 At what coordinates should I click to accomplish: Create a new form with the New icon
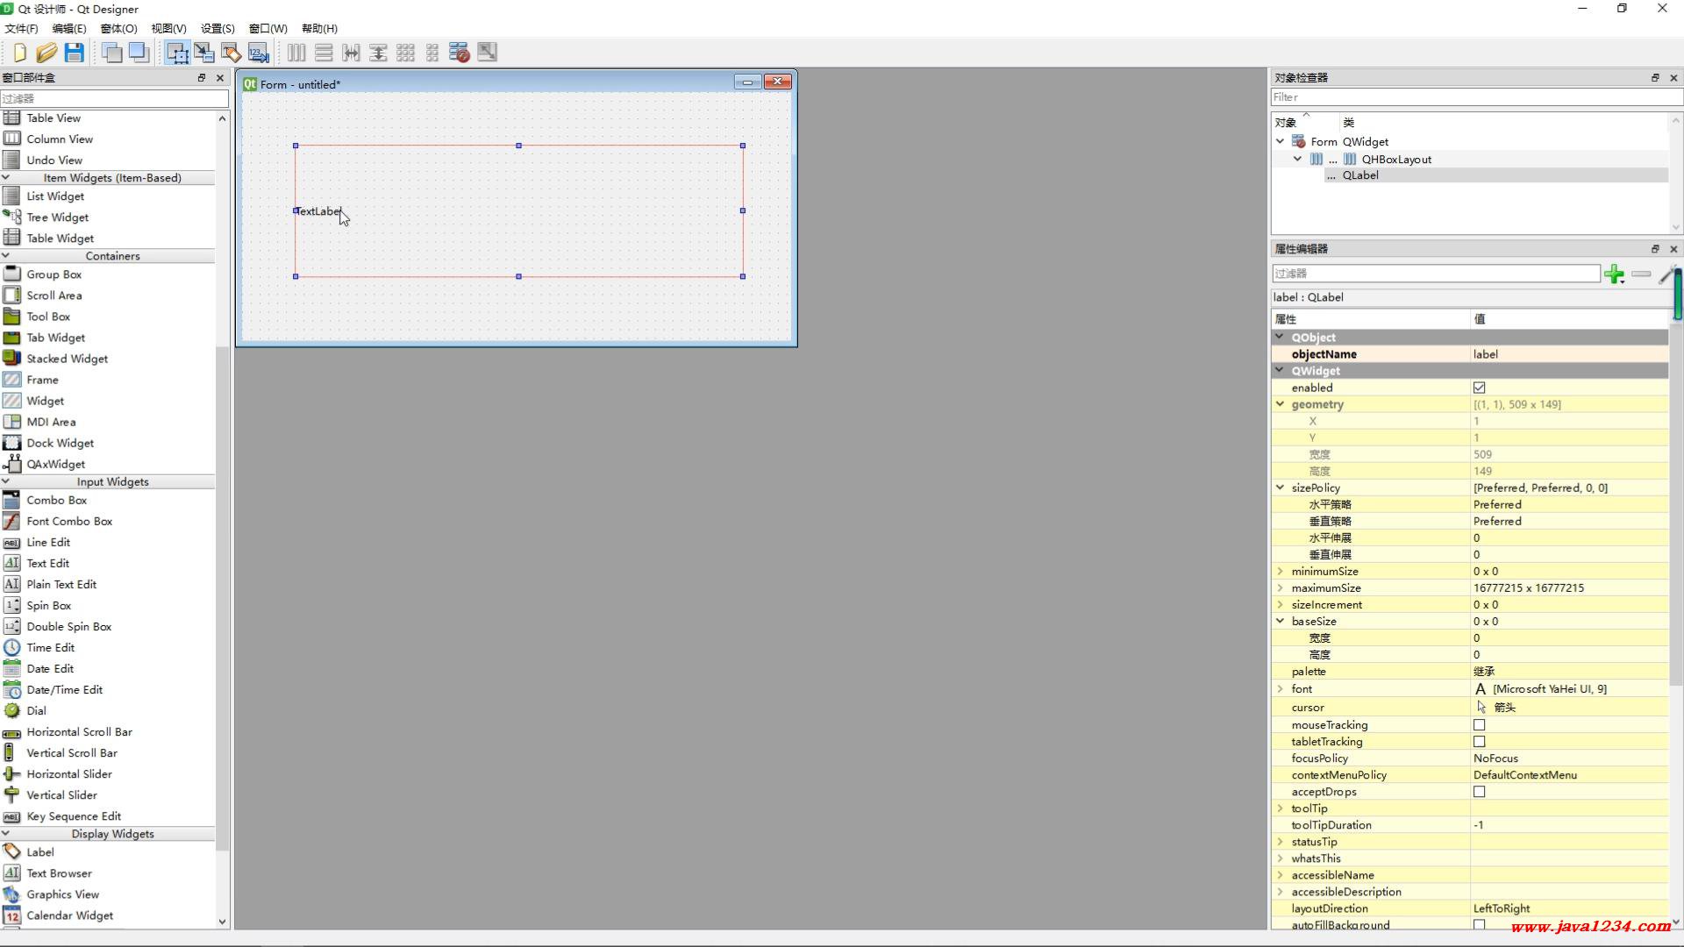[x=19, y=53]
